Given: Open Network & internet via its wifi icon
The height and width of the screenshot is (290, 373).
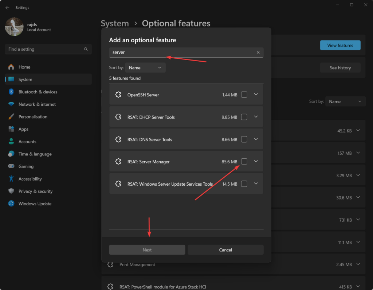Looking at the screenshot, I should coord(11,104).
